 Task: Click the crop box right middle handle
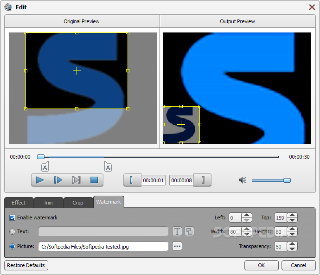click(128, 71)
